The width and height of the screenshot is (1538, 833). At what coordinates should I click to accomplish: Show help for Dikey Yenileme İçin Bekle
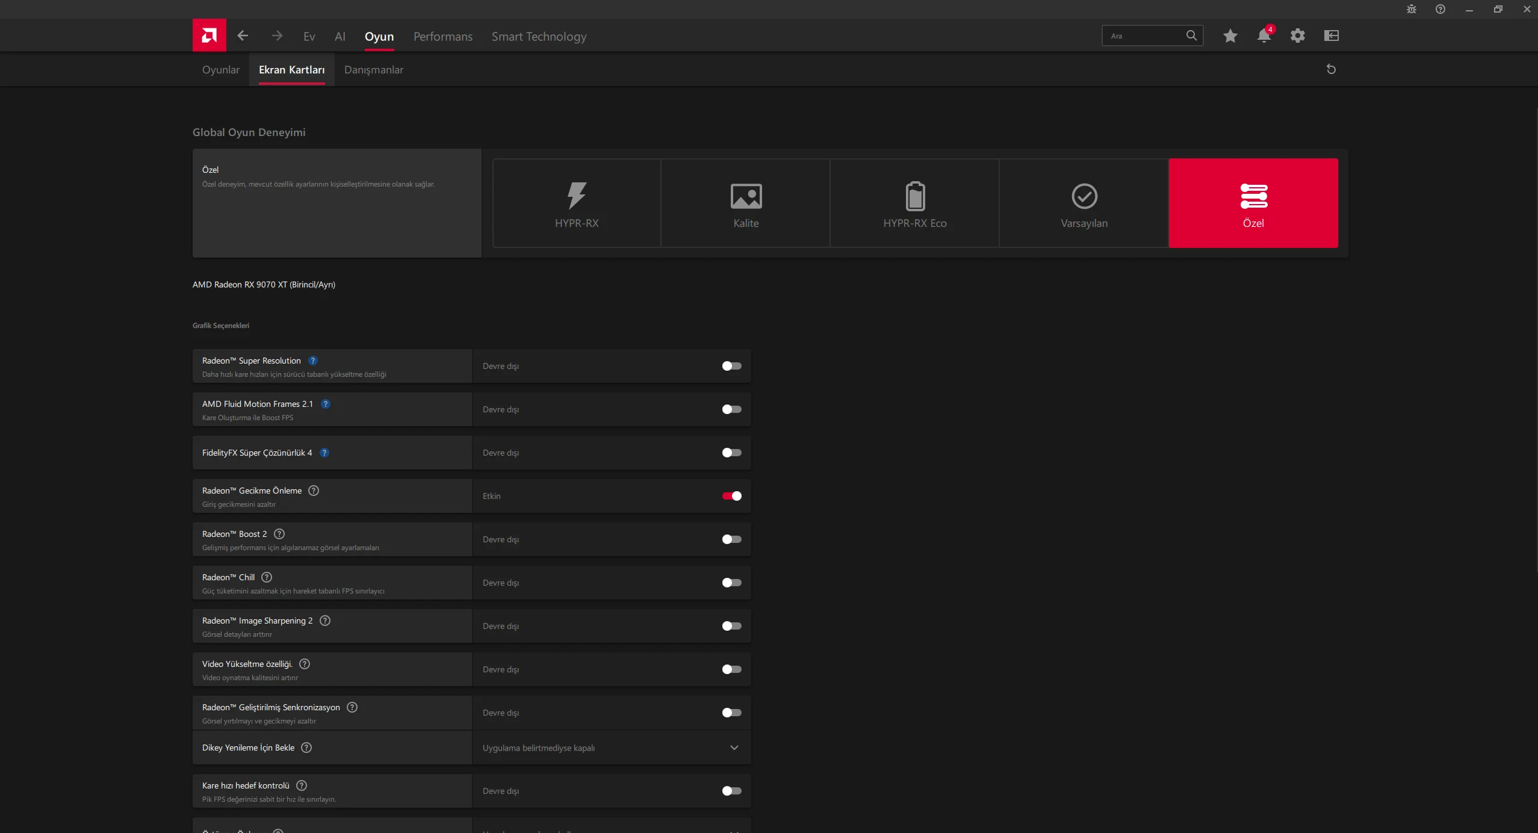pyautogui.click(x=306, y=748)
